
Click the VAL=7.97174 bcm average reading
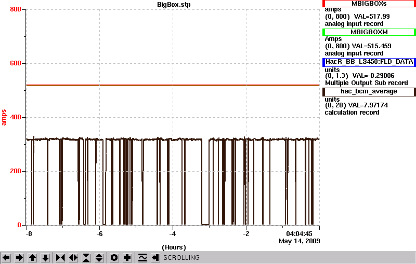pyautogui.click(x=368, y=105)
